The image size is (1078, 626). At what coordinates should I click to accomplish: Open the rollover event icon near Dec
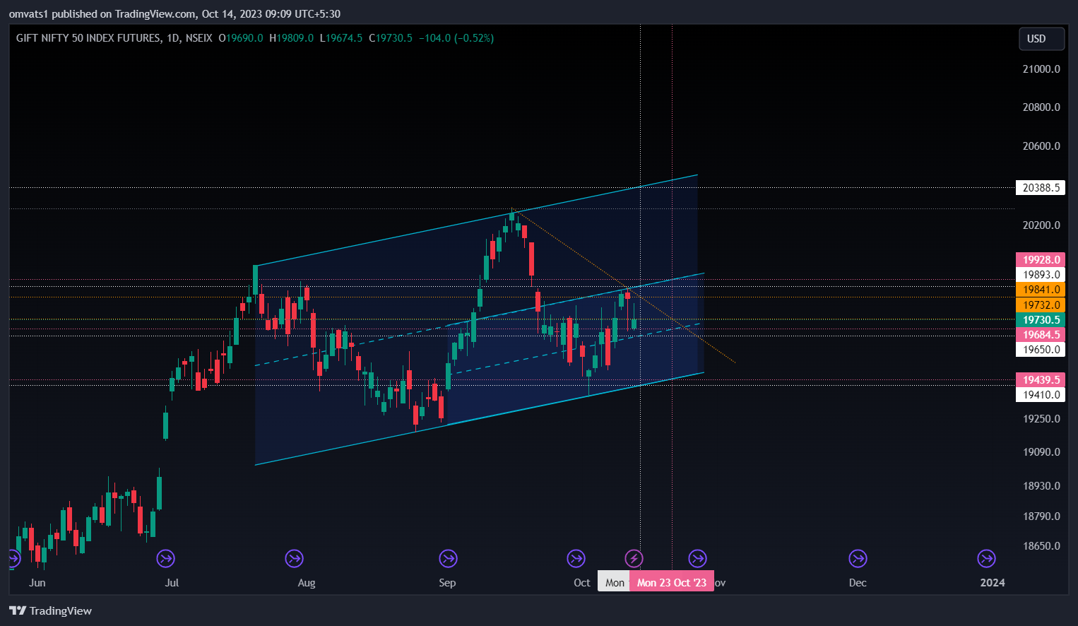tap(858, 559)
